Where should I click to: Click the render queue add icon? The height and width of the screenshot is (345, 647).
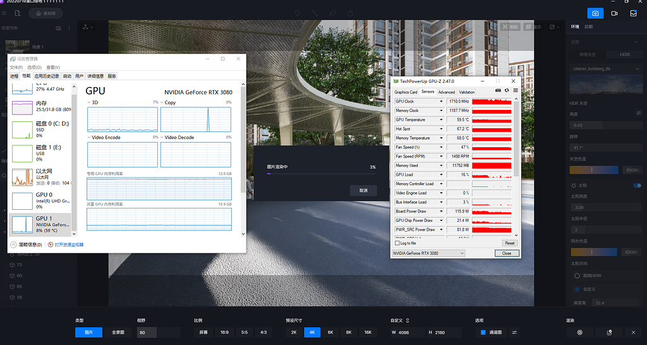[609, 332]
